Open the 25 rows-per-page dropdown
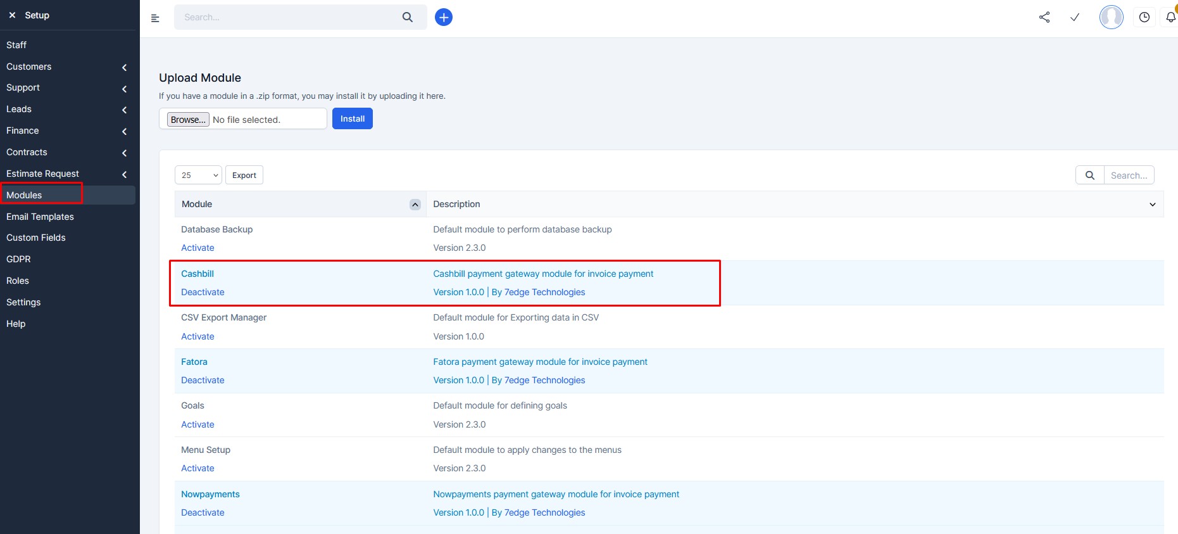 tap(198, 175)
